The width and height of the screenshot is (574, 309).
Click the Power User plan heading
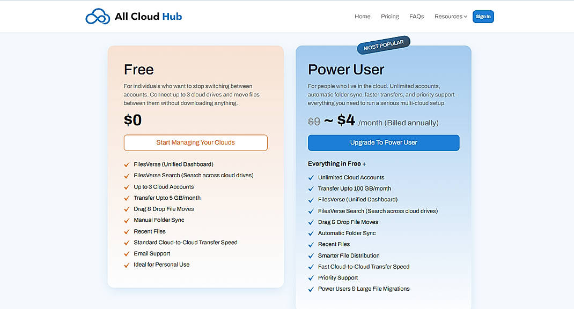[346, 70]
